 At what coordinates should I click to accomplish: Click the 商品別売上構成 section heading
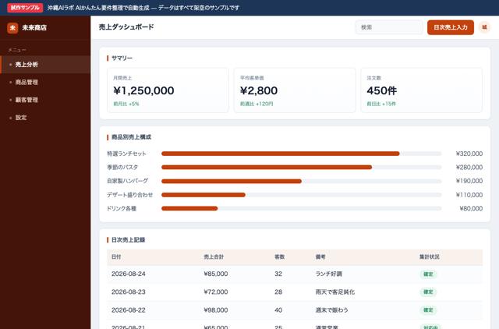(131, 137)
